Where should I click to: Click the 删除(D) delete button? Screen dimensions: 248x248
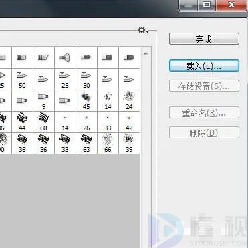click(204, 132)
